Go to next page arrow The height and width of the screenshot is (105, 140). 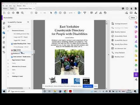(x=36, y=13)
